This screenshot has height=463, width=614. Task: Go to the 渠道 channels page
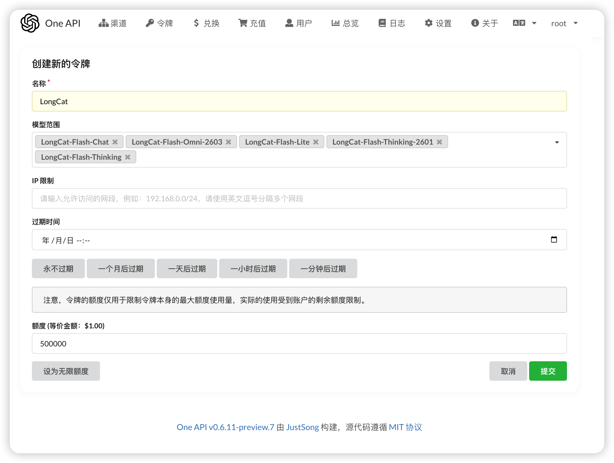(113, 23)
